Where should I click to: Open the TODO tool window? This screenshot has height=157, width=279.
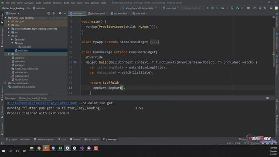(x=62, y=140)
